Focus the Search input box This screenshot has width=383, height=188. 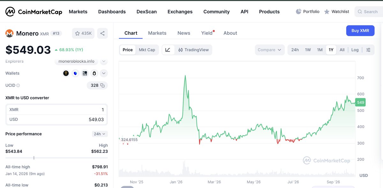(x=369, y=11)
